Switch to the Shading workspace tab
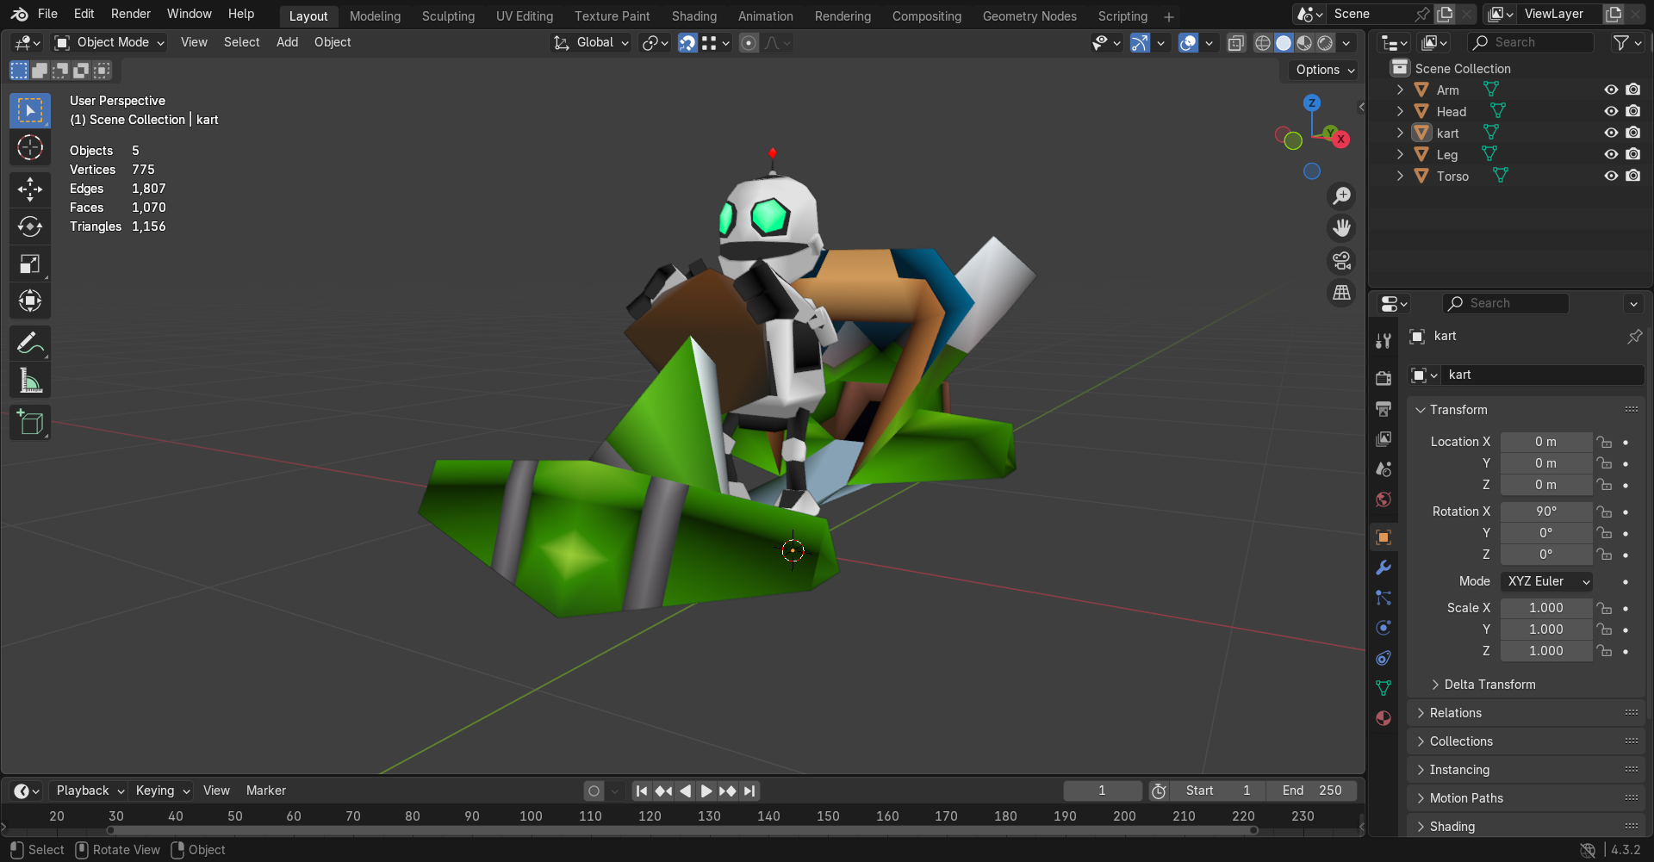Image resolution: width=1654 pixels, height=862 pixels. point(694,16)
